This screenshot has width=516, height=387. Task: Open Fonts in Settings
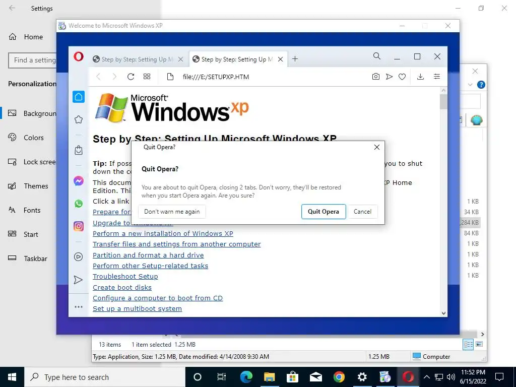point(25,210)
